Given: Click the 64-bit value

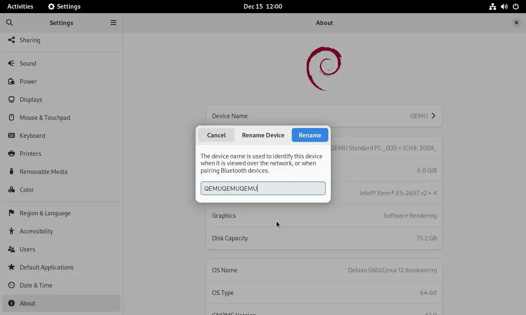Looking at the screenshot, I should coord(428,292).
